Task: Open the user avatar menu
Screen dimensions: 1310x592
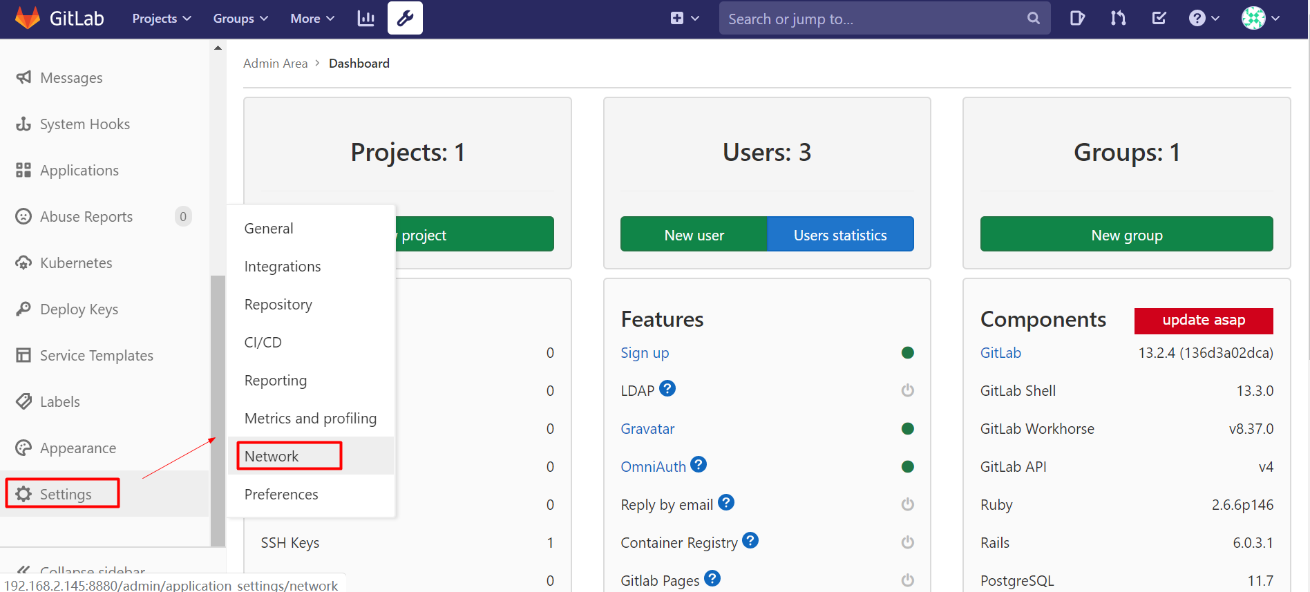Action: pos(1260,19)
